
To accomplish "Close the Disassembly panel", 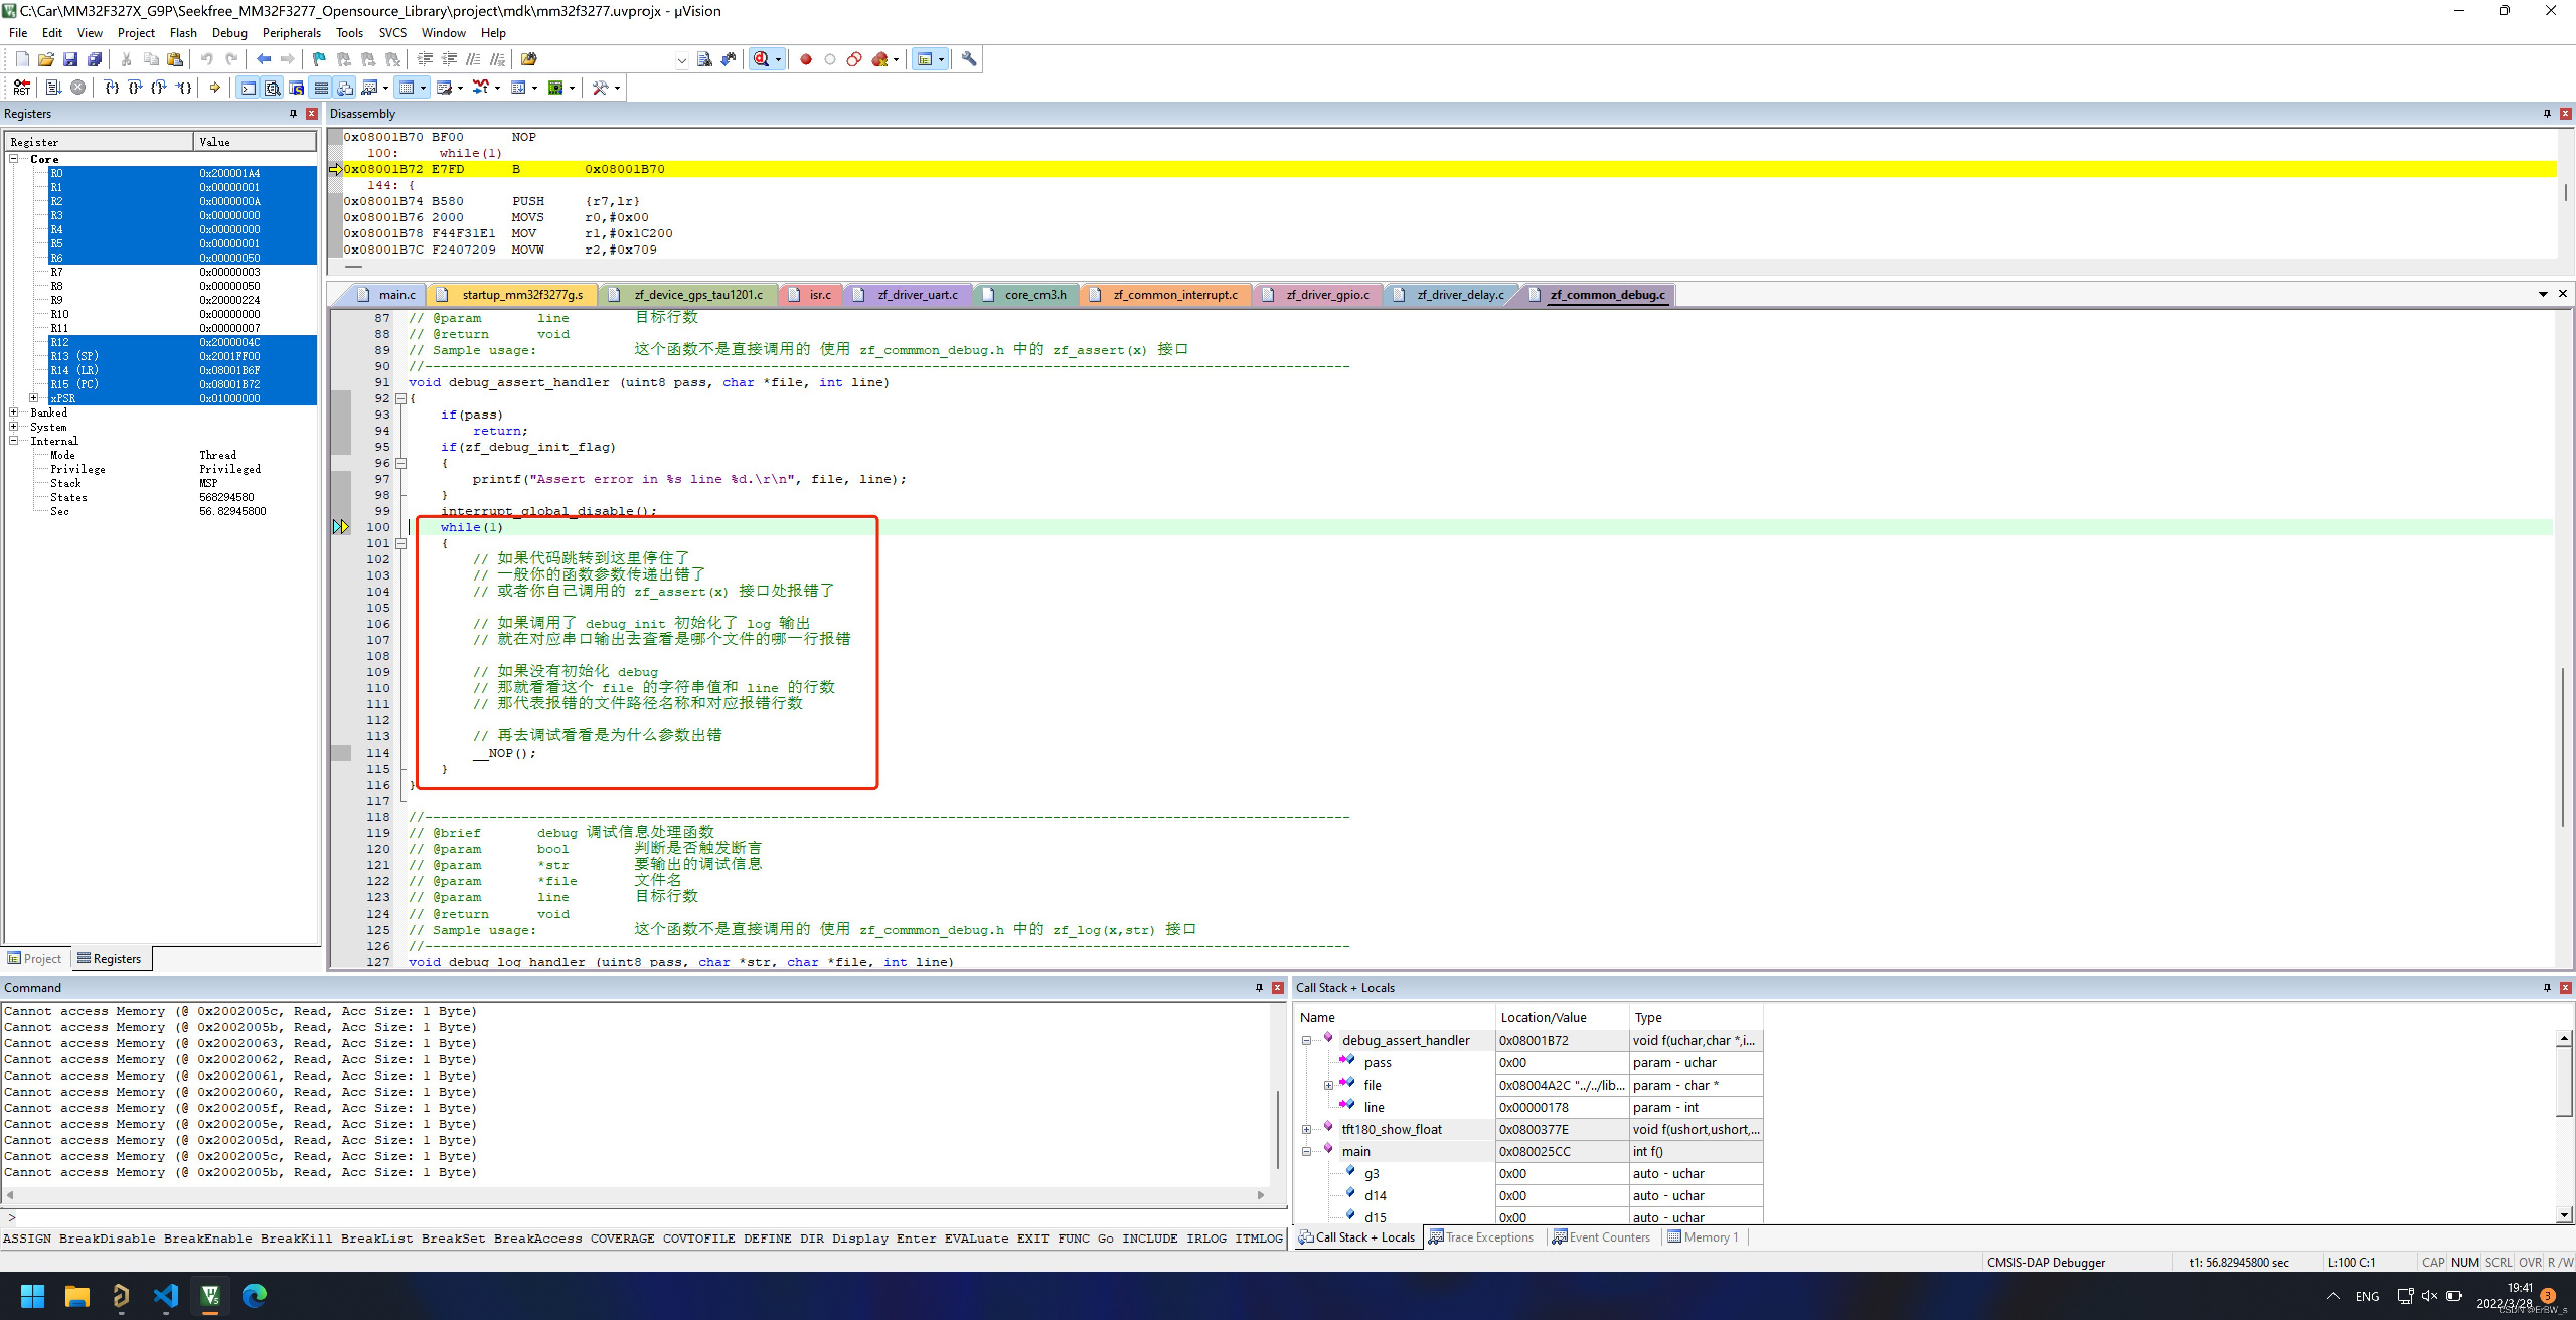I will coord(2565,113).
